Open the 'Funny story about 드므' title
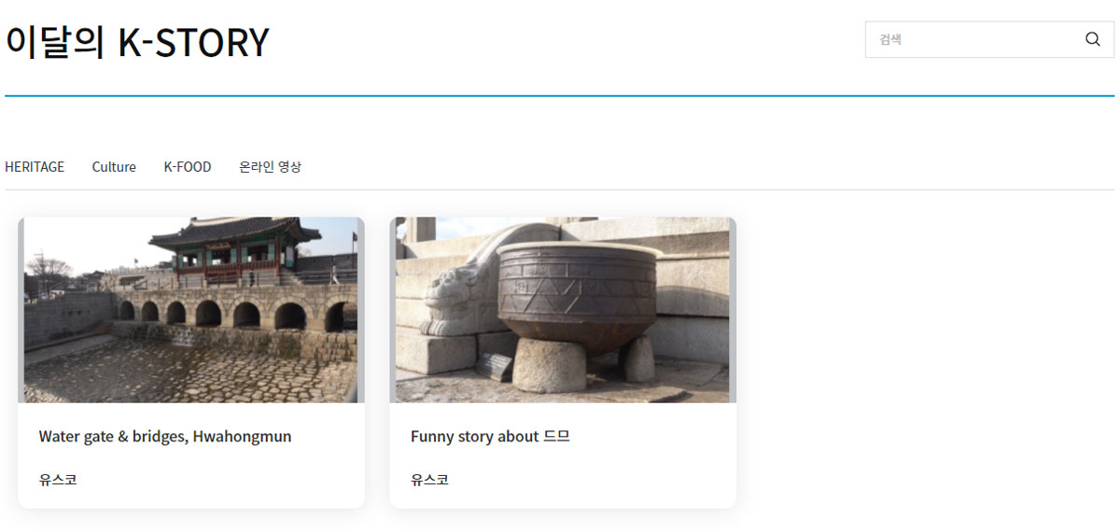1120x532 pixels. 490,436
